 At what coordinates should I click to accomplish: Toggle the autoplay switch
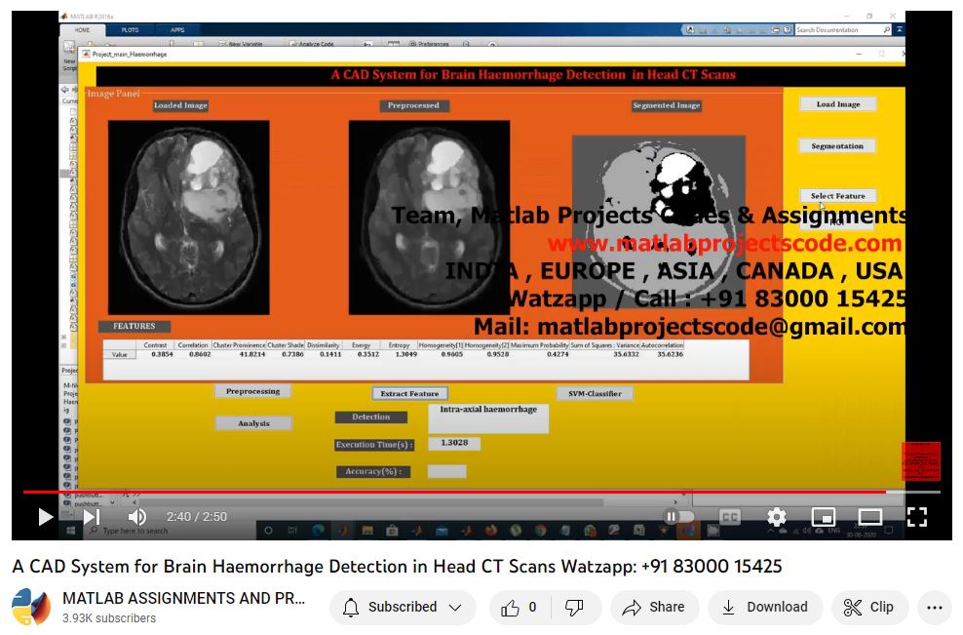[679, 517]
